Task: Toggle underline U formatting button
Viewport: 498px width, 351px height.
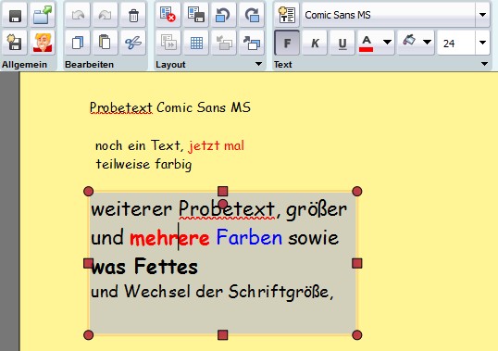Action: (342, 43)
